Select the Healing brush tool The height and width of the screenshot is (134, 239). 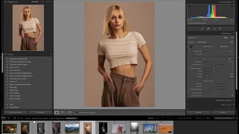pyautogui.click(x=208, y=29)
